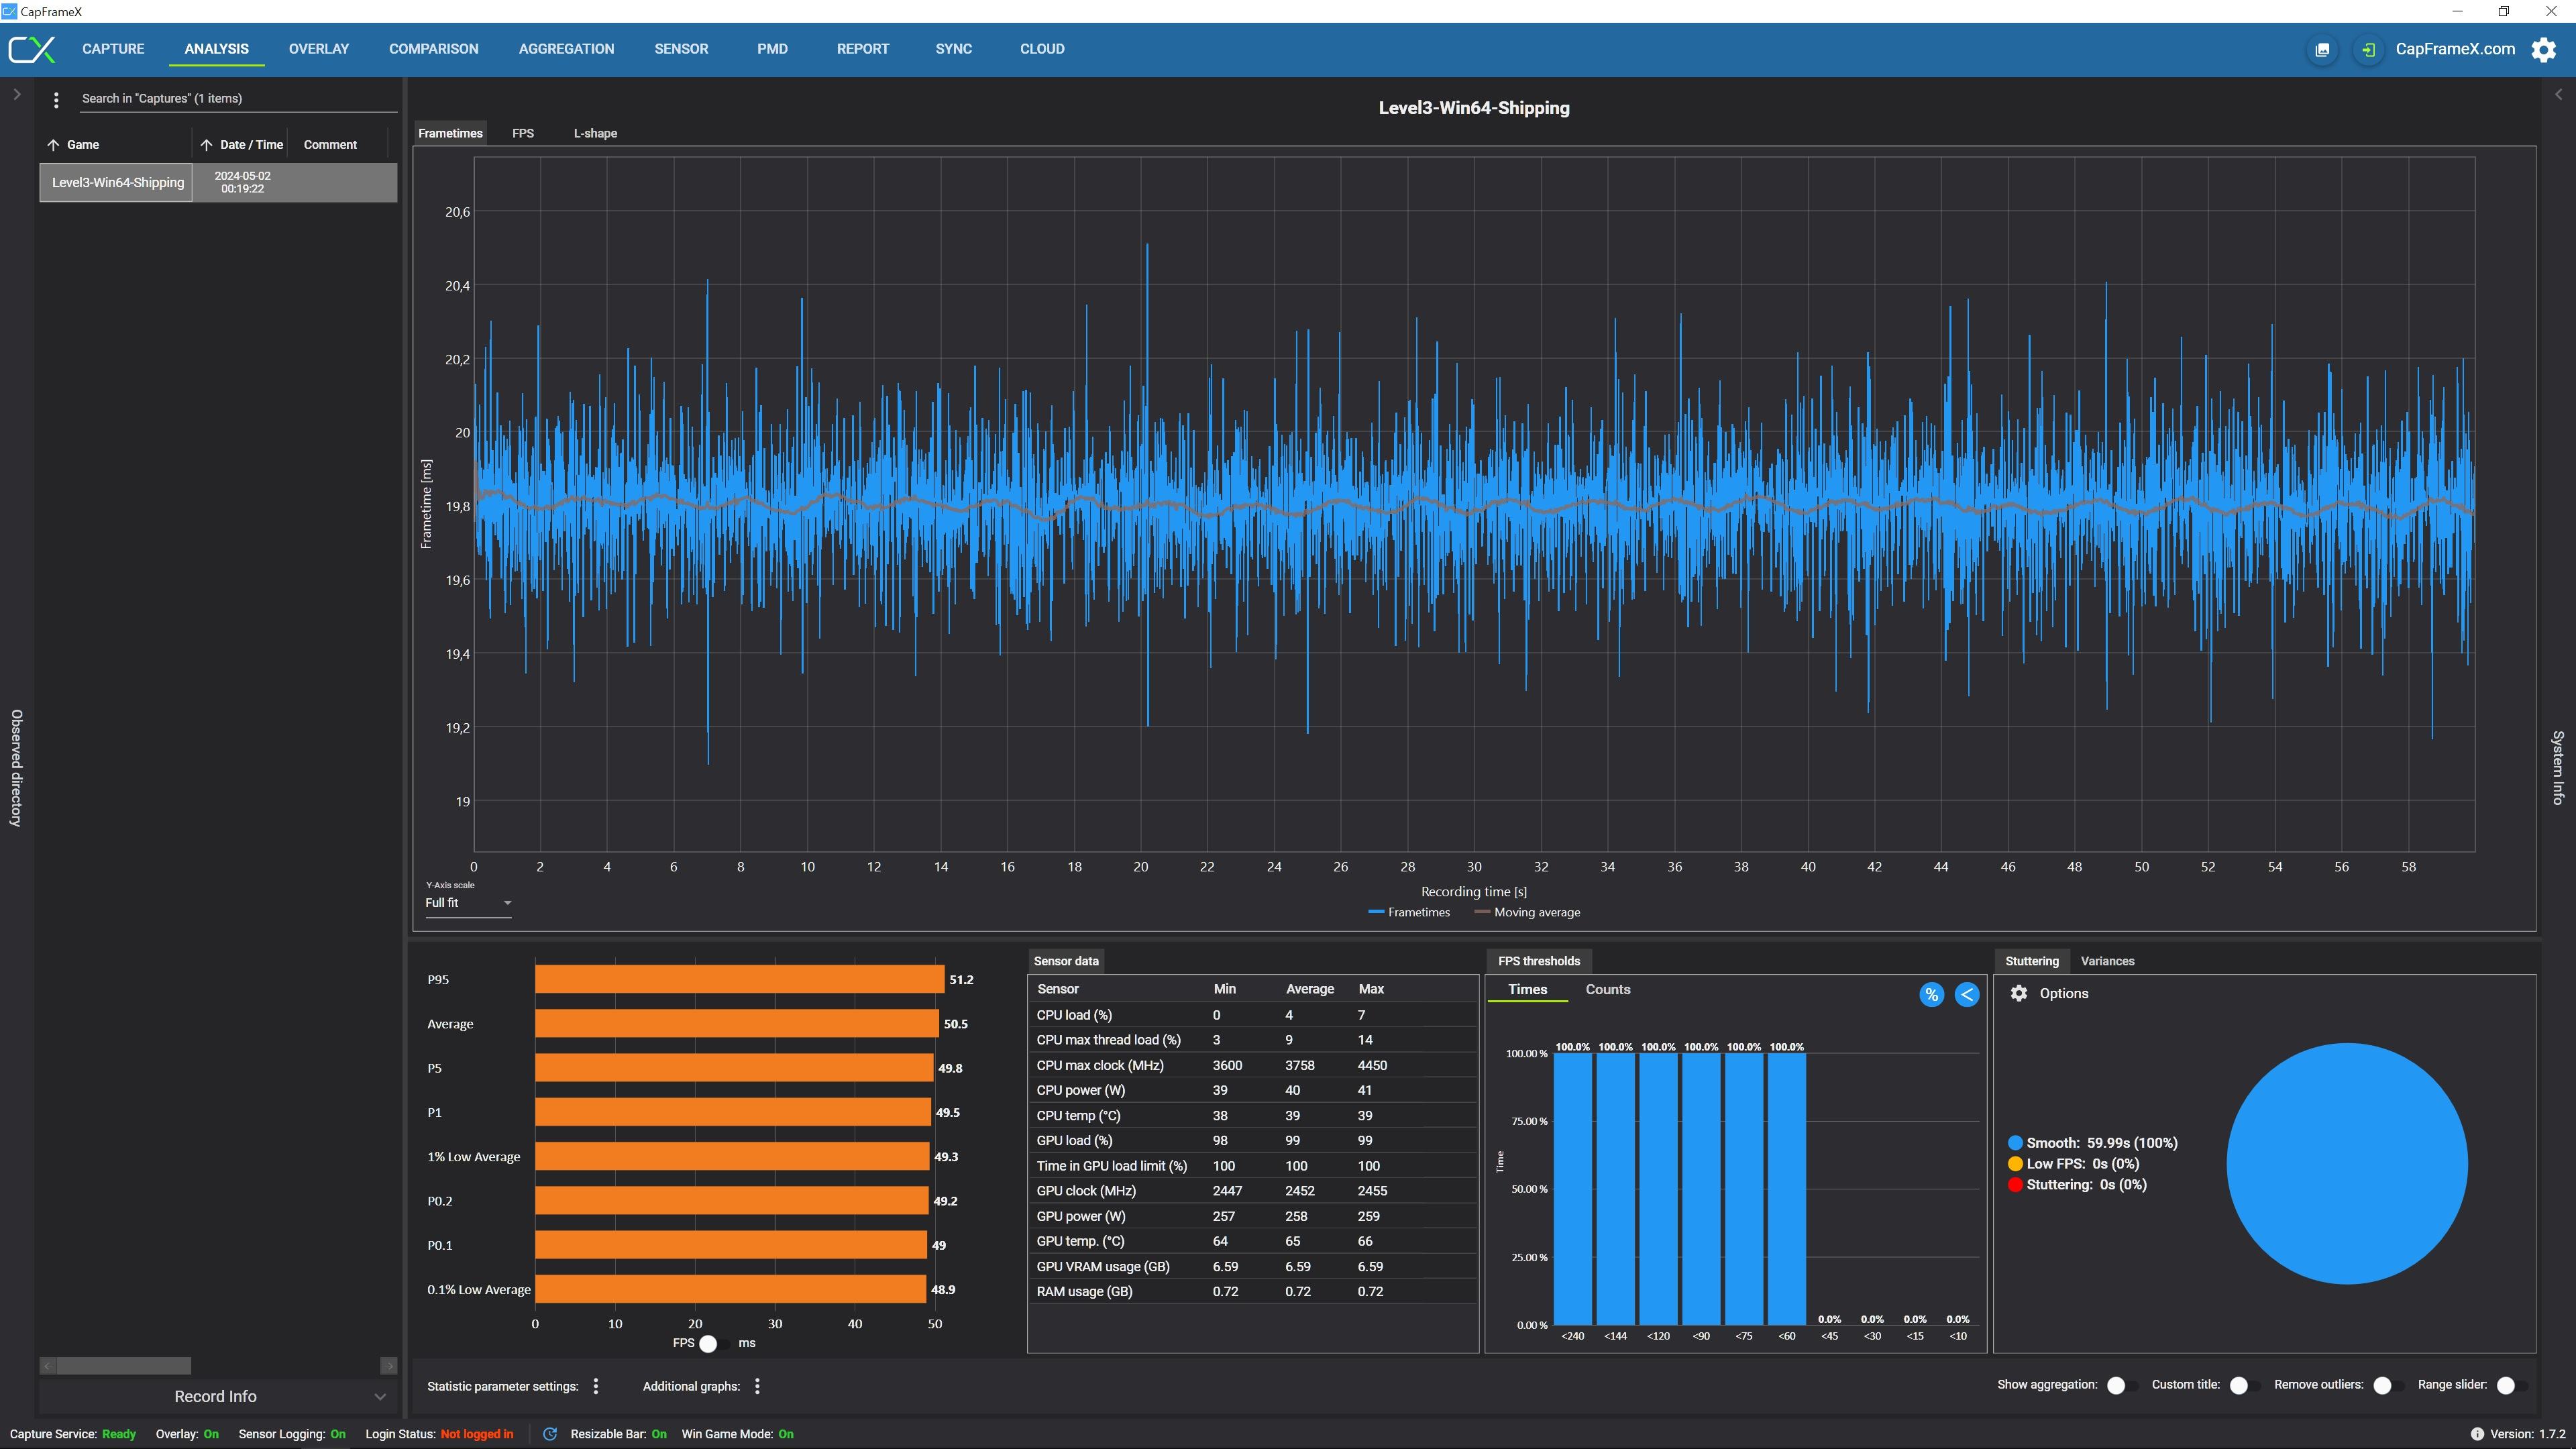This screenshot has height=1449, width=2576.
Task: Toggle Moving average legend entry
Action: 1528,913
